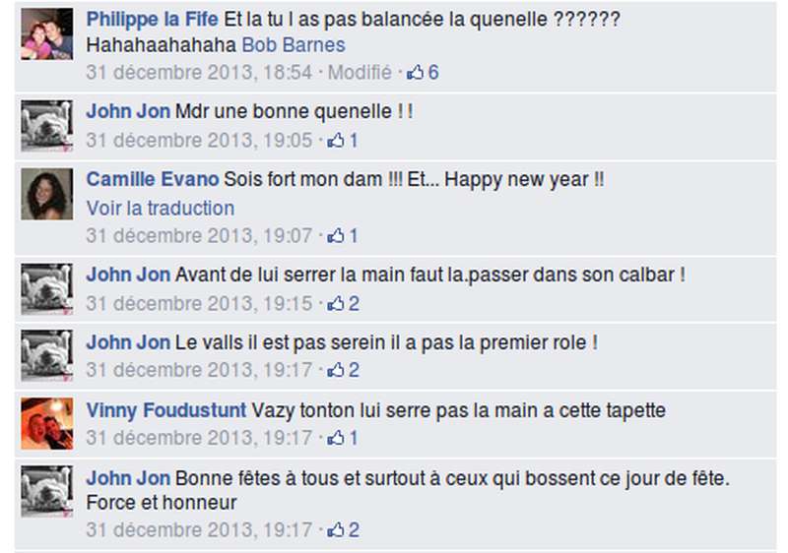Click Voir la traduction
The width and height of the screenshot is (788, 553).
(161, 209)
